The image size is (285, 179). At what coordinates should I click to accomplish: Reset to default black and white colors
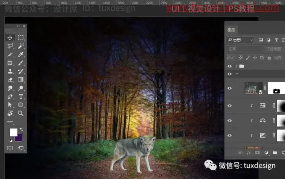[x=11, y=141]
